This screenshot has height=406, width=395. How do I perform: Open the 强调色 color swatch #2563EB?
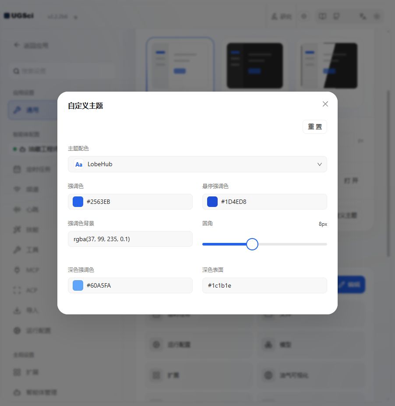(78, 202)
